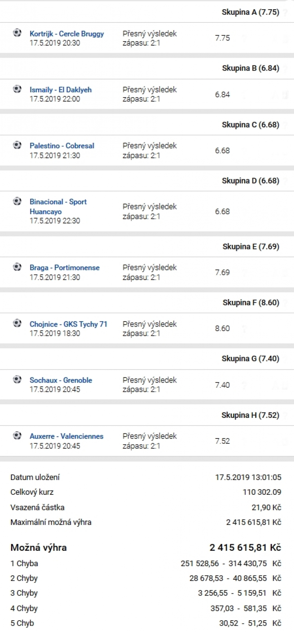The image size is (294, 632).
Task: Open the Kortrijk - Cercle Bruggy match link
Action: click(67, 33)
